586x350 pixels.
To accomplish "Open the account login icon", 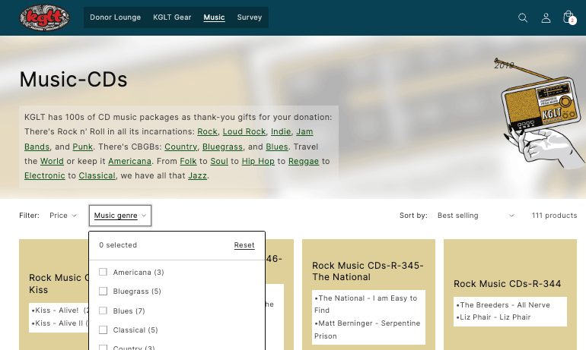I will click(546, 17).
